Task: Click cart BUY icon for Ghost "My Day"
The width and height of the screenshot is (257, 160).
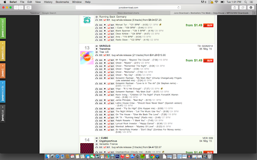Action: 111,75
